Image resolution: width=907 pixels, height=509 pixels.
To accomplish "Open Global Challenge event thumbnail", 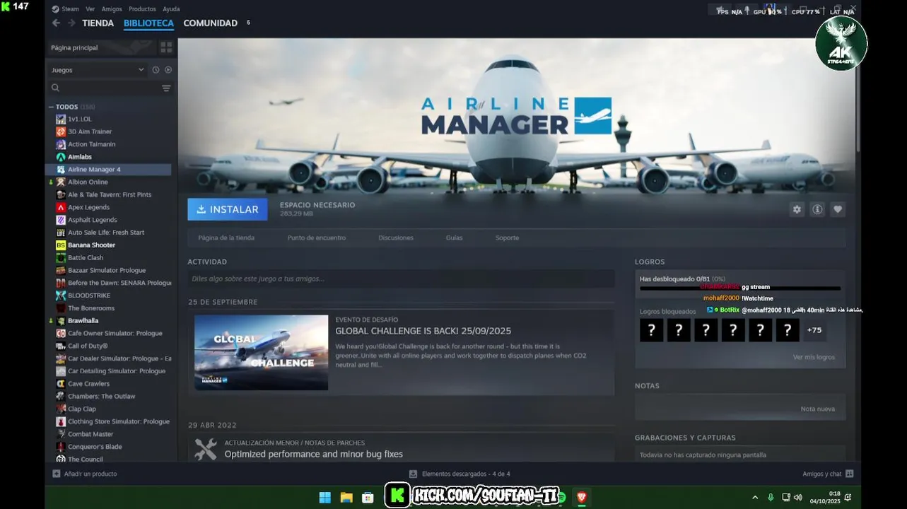I will [262, 352].
